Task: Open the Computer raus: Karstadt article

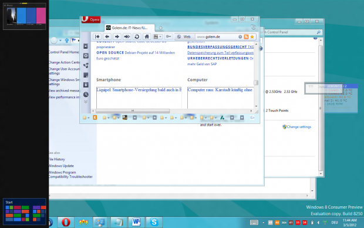Action: tap(220, 90)
